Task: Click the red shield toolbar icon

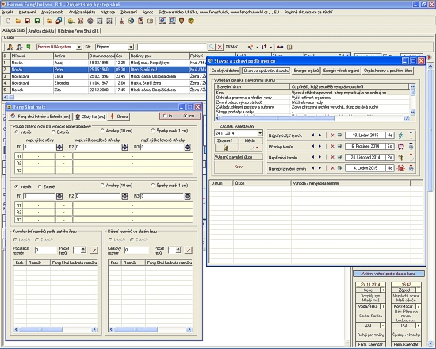Action: 182,21
